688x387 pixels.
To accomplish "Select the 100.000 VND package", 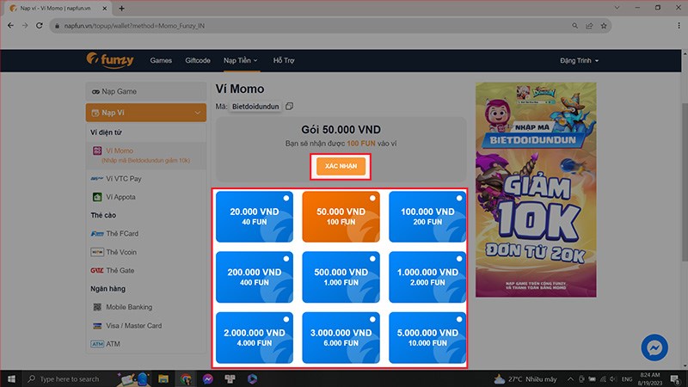I will coord(427,217).
